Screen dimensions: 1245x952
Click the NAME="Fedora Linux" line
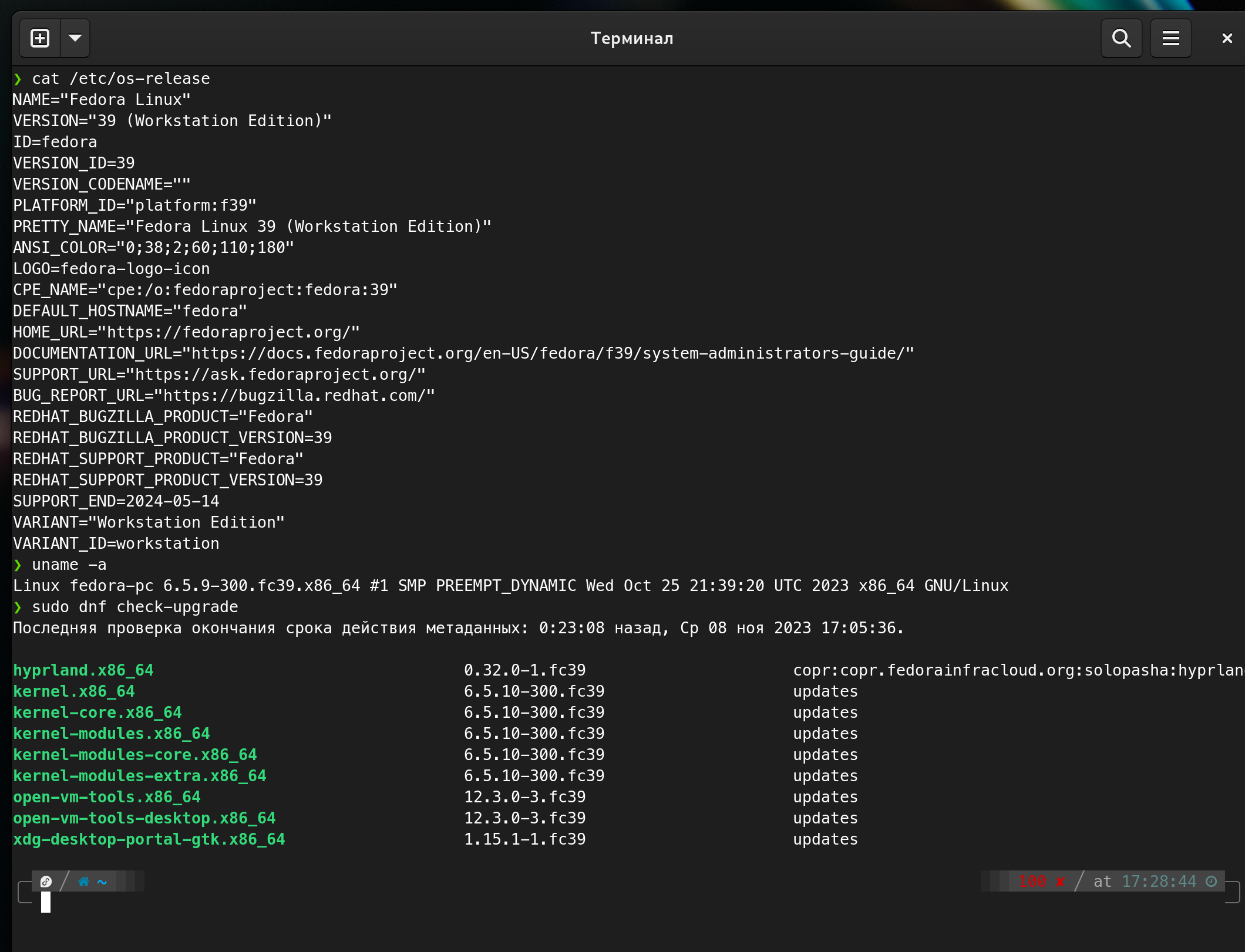[x=102, y=100]
